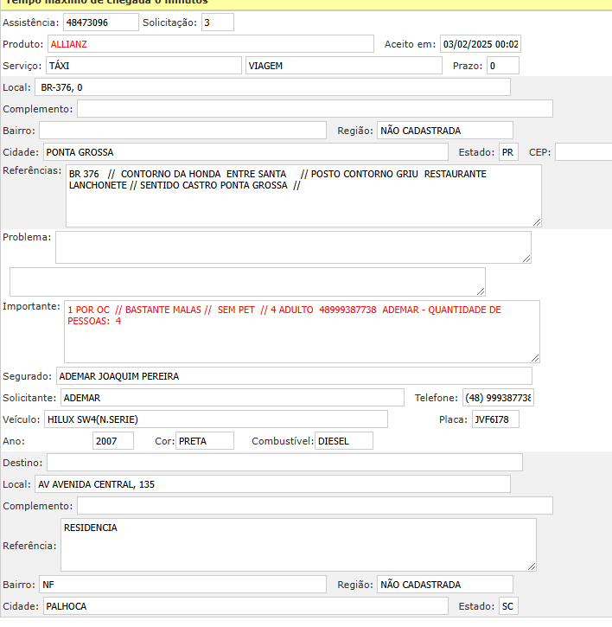Screen dimensions: 612x627
Task: Click the Assistência field containing 48473096
Action: pos(100,22)
